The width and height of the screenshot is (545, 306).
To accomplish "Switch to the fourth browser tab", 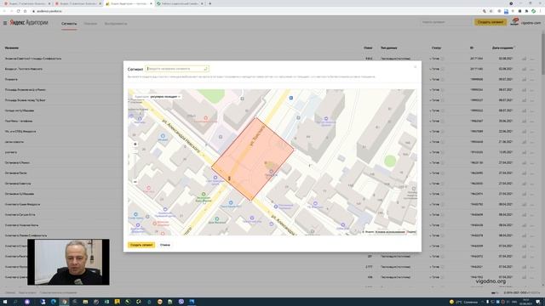I will 180,3.
